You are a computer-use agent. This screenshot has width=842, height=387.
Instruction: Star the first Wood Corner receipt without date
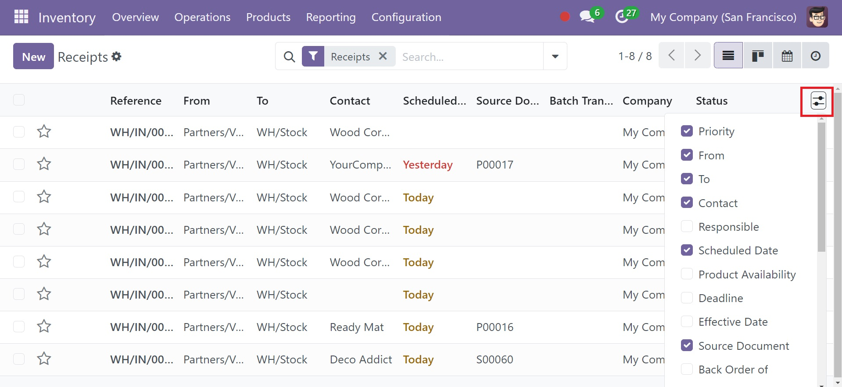pos(44,132)
